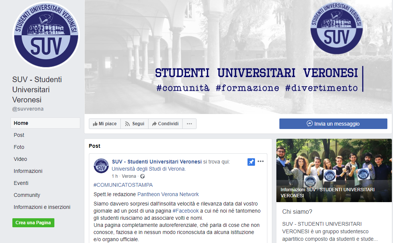Share the page via Condividi button
Viewport: 393px width, 243px height.
pyautogui.click(x=165, y=124)
